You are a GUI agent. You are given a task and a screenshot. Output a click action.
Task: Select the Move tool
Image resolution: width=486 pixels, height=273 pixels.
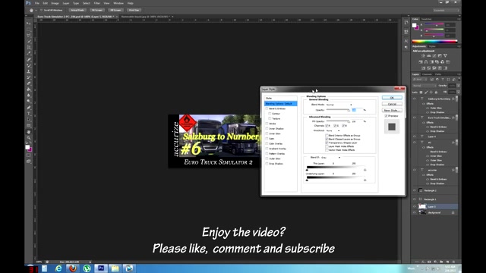(29, 24)
